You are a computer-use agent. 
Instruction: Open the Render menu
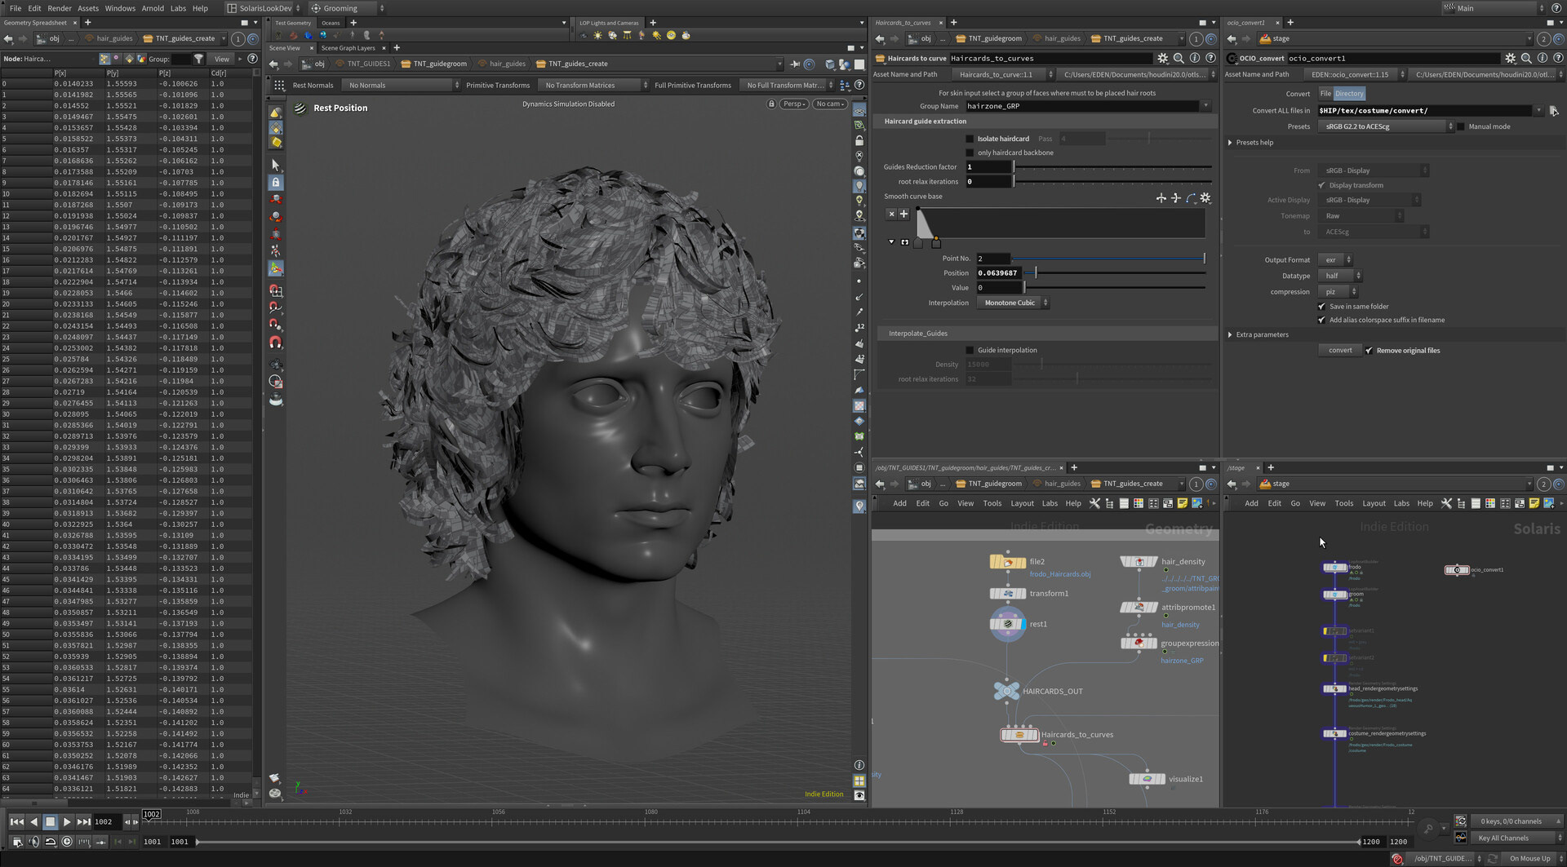[60, 8]
